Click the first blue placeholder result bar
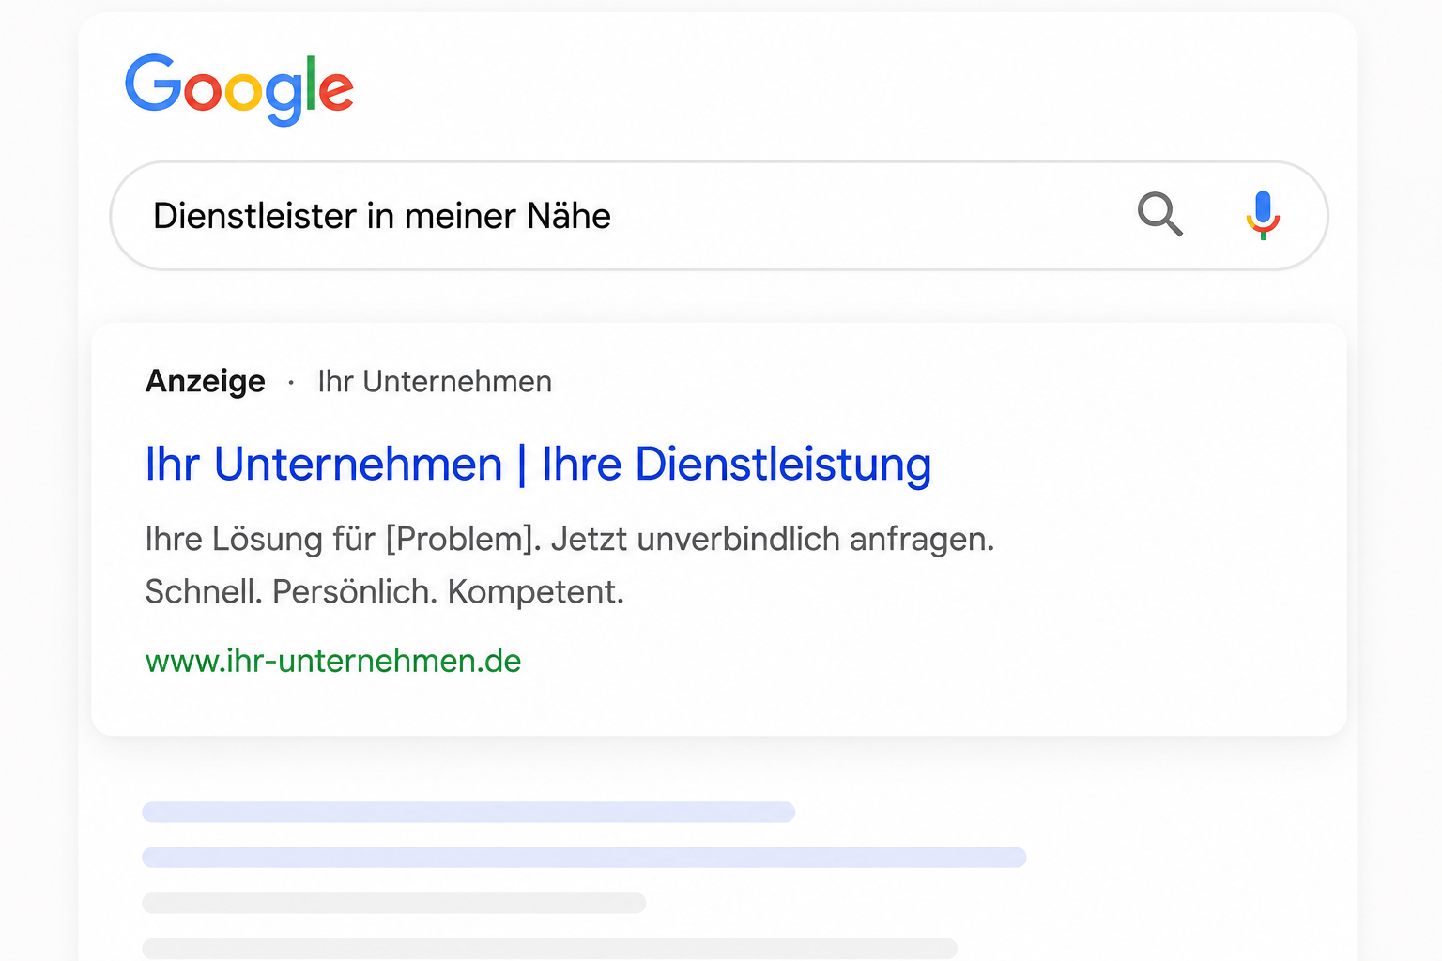Screen dimensions: 1442x961 468,812
